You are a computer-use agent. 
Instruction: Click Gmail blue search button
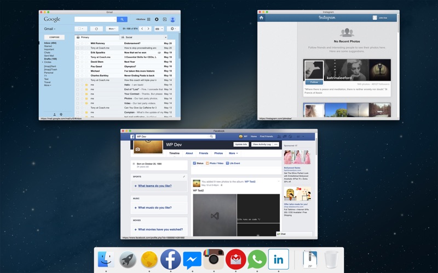click(122, 19)
